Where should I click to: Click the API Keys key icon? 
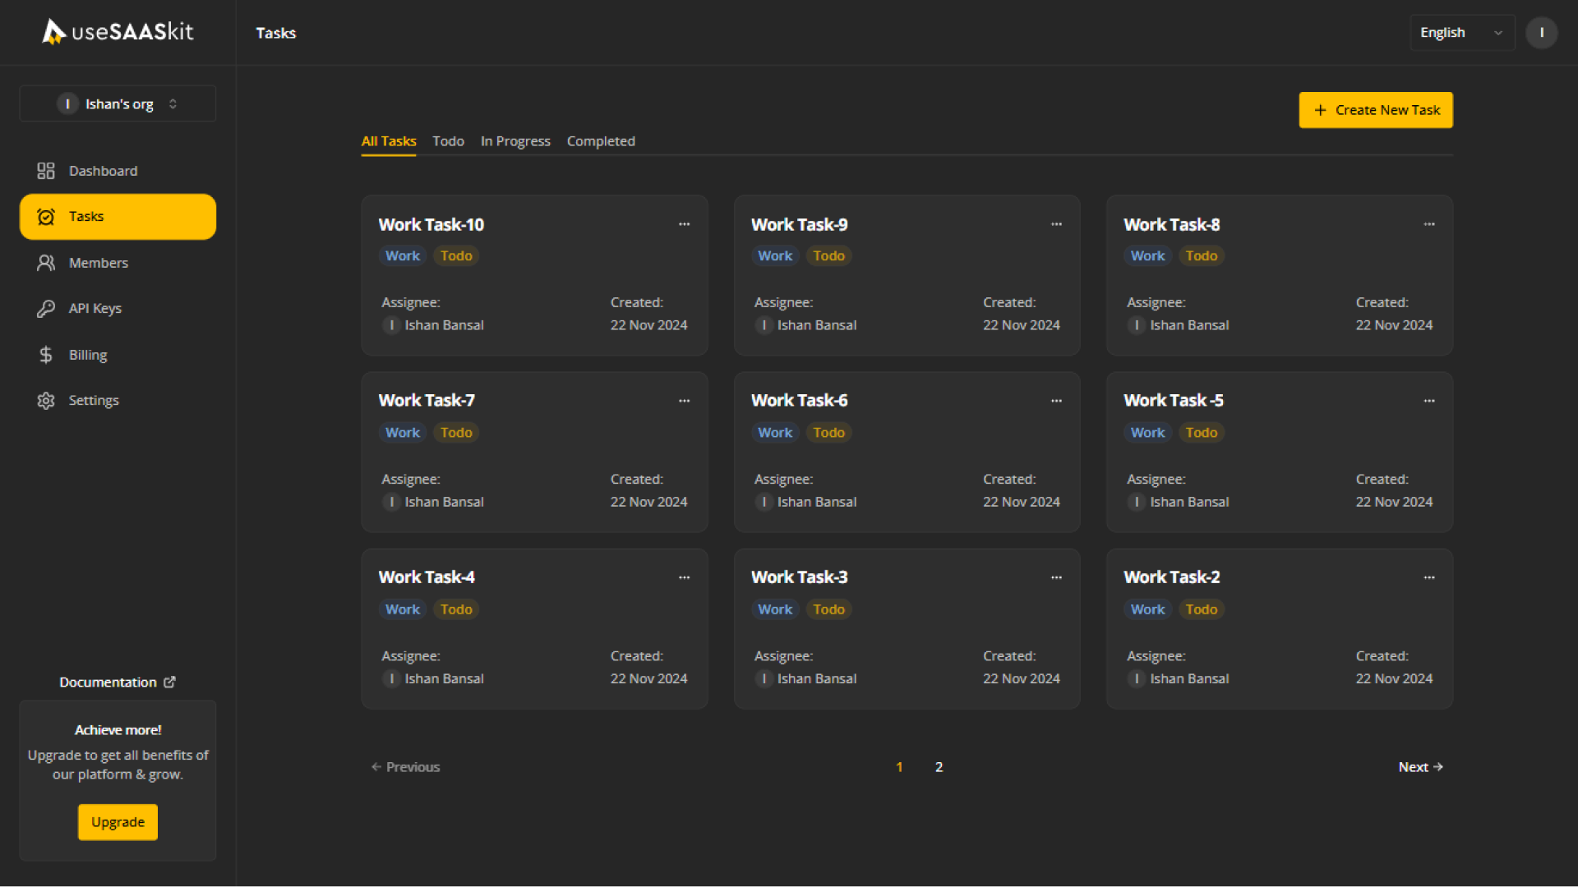coord(46,309)
